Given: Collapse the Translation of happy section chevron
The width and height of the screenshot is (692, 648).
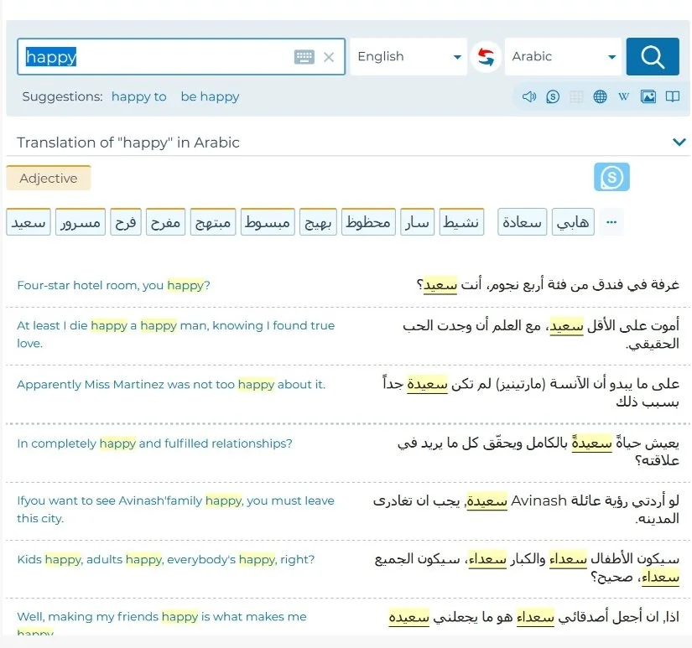Looking at the screenshot, I should (x=679, y=142).
